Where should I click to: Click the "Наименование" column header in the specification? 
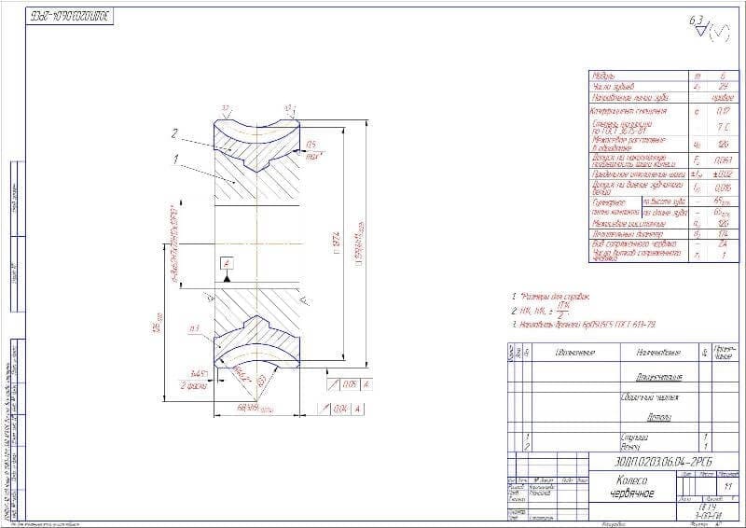tap(658, 353)
